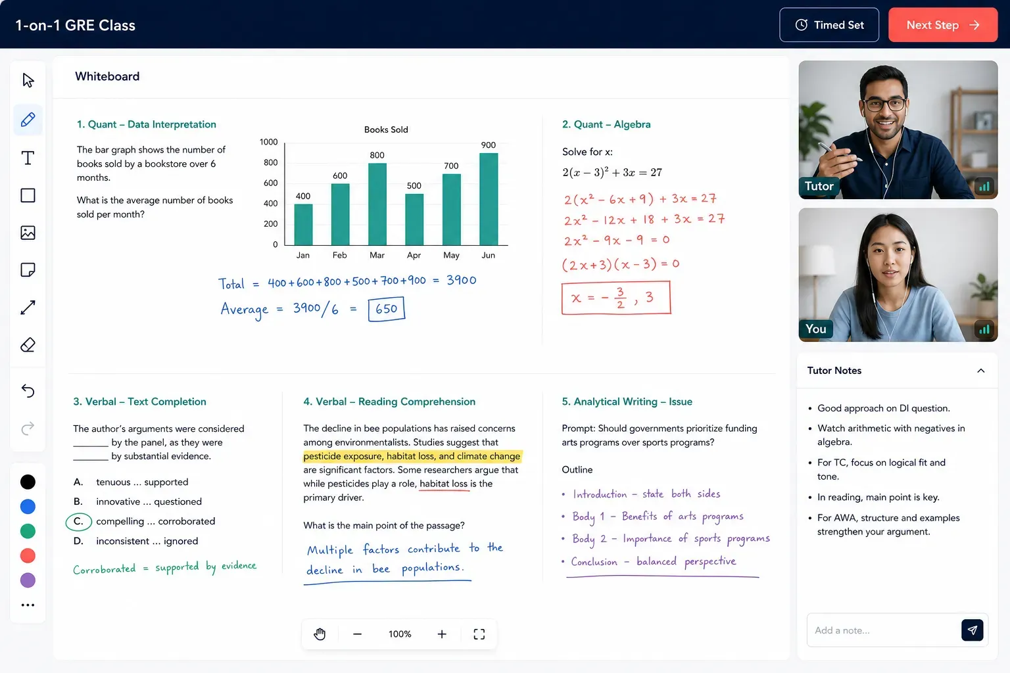Select the rectangle shape tool
This screenshot has height=673, width=1010.
coord(28,195)
